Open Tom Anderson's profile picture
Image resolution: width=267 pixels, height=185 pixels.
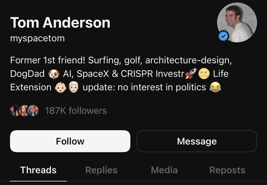[237, 22]
